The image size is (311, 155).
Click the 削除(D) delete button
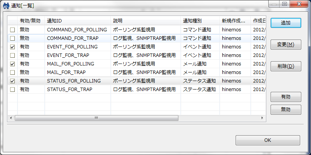pos(286,66)
